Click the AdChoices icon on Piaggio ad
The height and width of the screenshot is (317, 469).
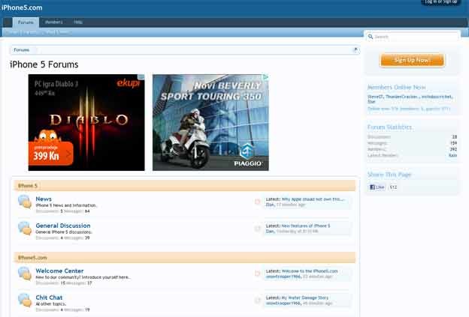tap(265, 77)
